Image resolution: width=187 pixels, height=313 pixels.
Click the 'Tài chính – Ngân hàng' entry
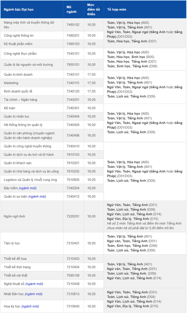point(21,100)
